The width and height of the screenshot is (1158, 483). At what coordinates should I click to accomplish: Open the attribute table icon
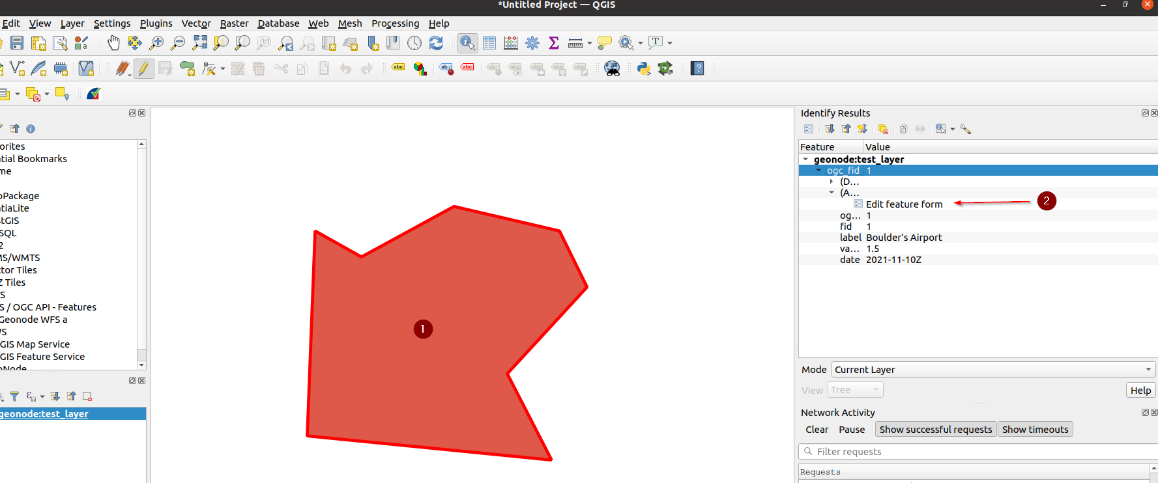coord(489,43)
